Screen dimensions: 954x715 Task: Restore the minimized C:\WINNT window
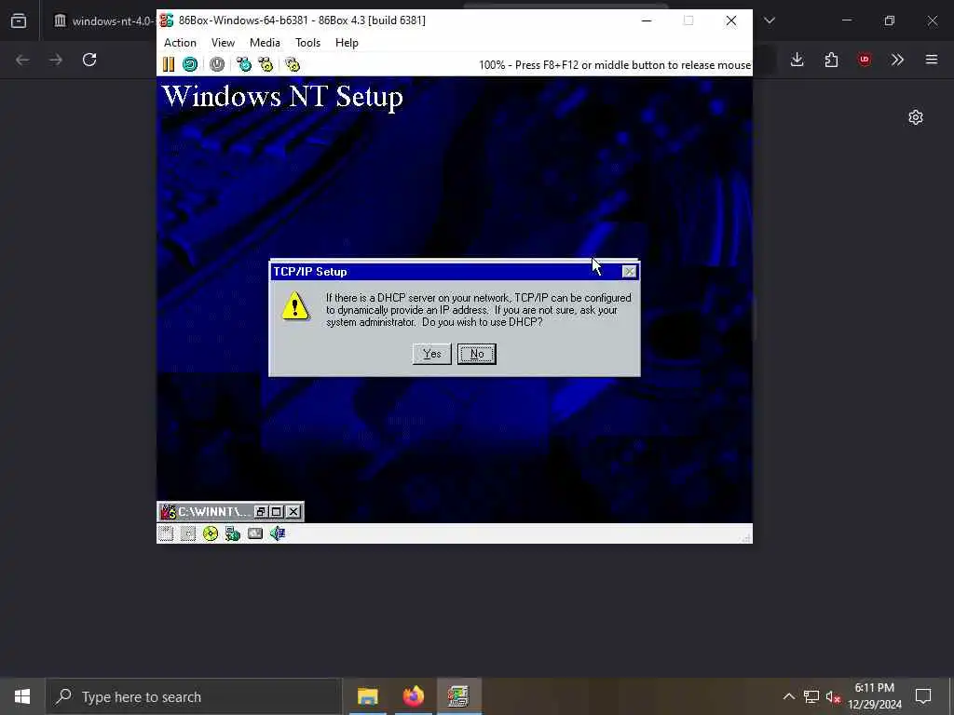point(261,512)
